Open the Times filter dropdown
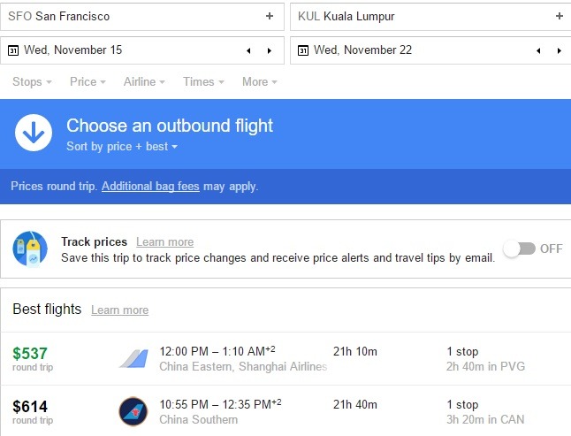This screenshot has width=571, height=436. tap(203, 82)
